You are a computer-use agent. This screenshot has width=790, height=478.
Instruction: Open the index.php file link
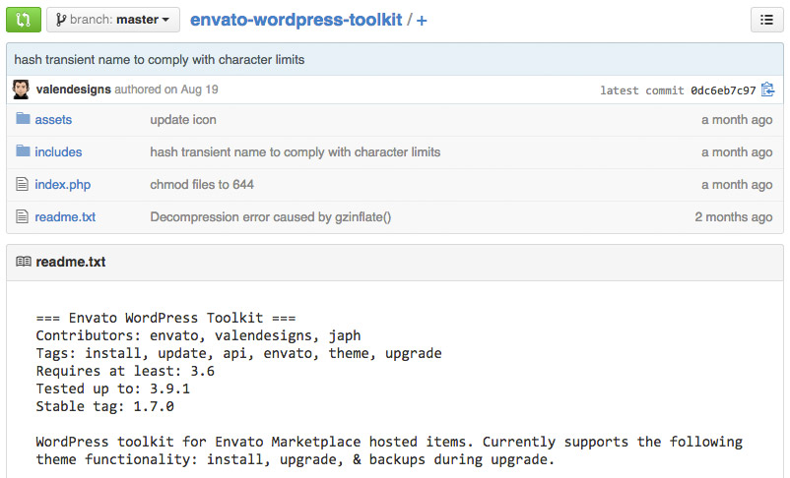62,185
